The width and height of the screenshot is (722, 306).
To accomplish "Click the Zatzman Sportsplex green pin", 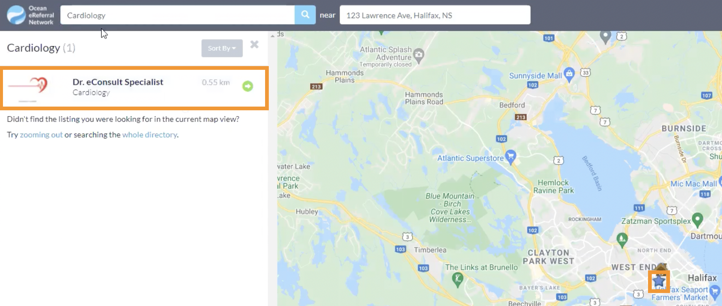I will 697,219.
